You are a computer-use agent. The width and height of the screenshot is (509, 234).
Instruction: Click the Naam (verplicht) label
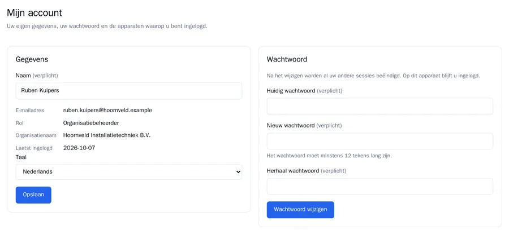[37, 76]
